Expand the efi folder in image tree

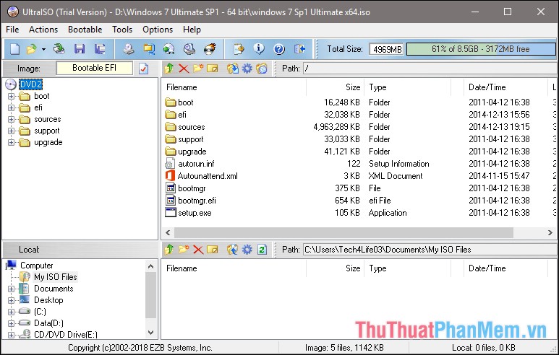coord(11,108)
